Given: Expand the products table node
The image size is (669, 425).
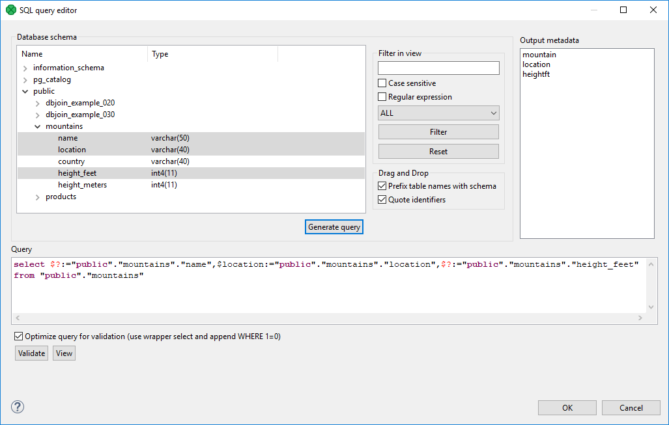Looking at the screenshot, I should click(38, 197).
